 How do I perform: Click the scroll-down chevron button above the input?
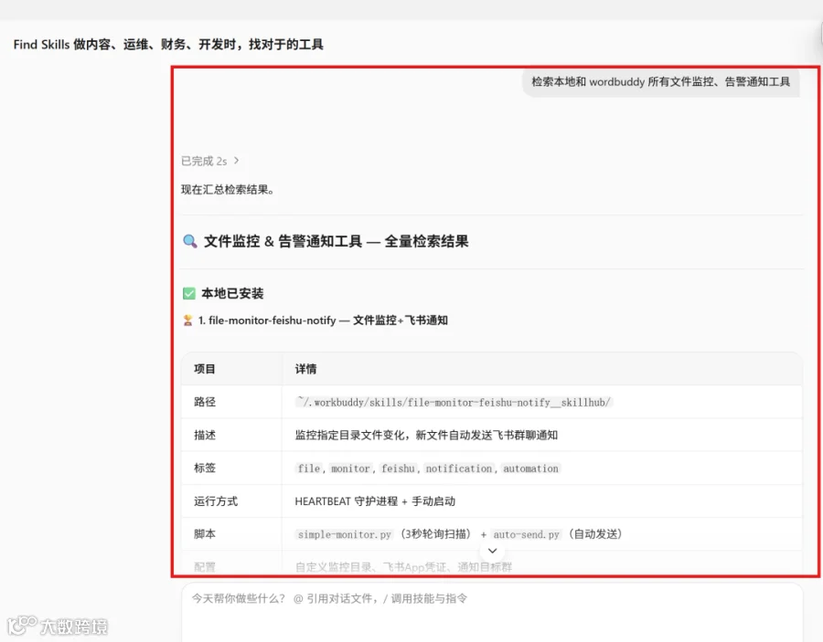pos(492,551)
